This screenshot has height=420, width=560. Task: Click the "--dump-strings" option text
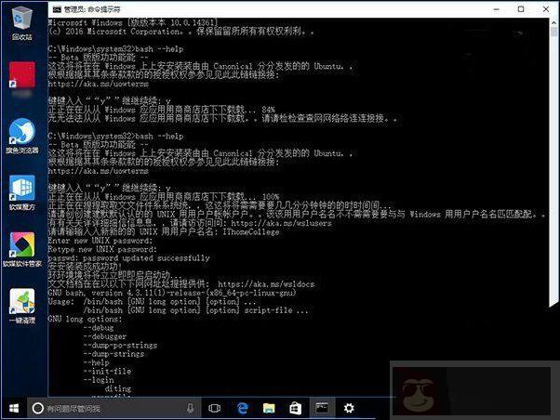113,354
